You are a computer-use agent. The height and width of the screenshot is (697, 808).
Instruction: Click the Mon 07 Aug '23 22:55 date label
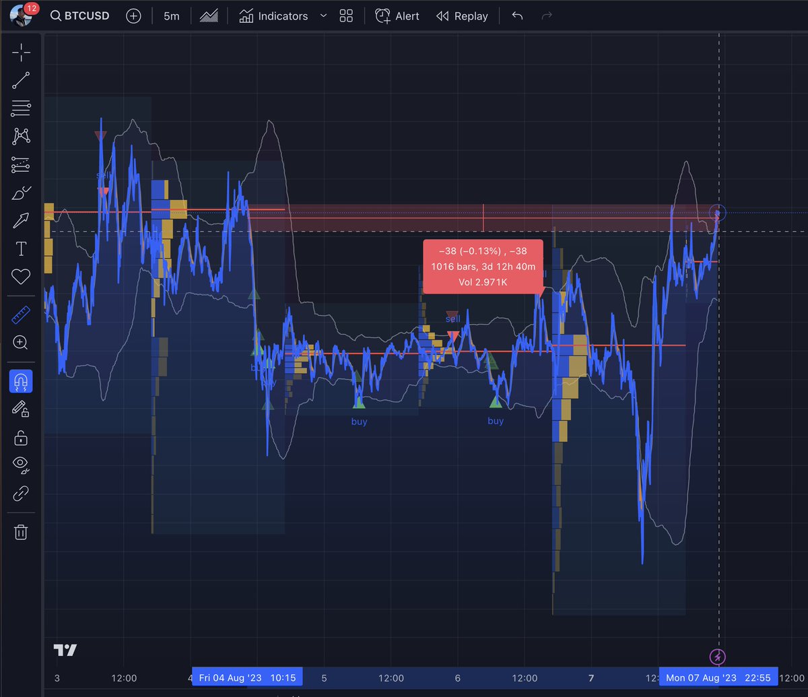(718, 677)
